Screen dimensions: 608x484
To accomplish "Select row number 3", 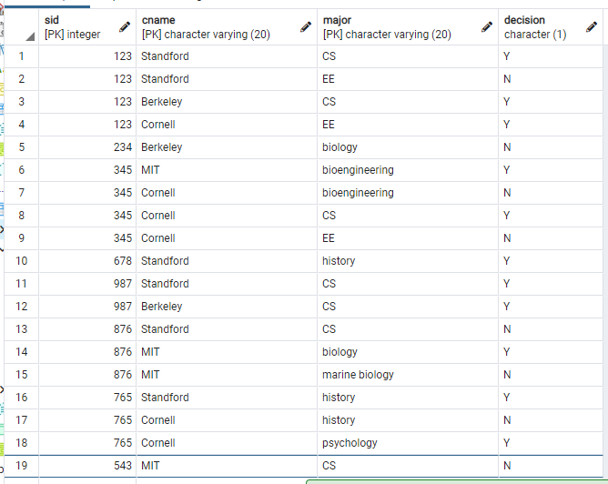I will [21, 102].
